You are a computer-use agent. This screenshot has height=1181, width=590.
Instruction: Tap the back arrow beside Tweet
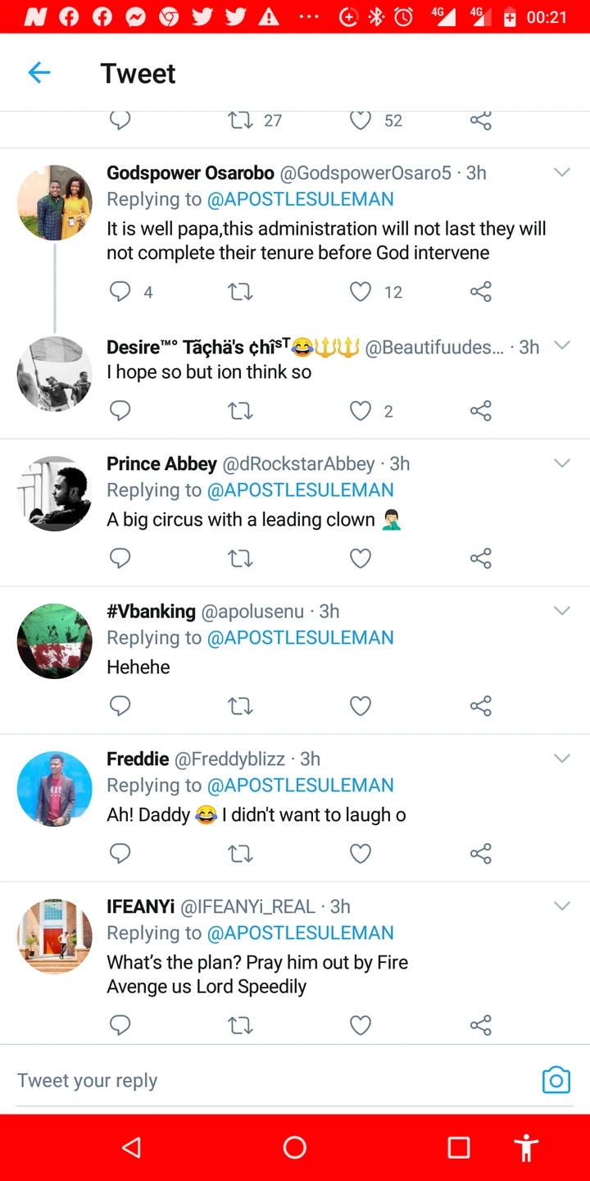(39, 73)
